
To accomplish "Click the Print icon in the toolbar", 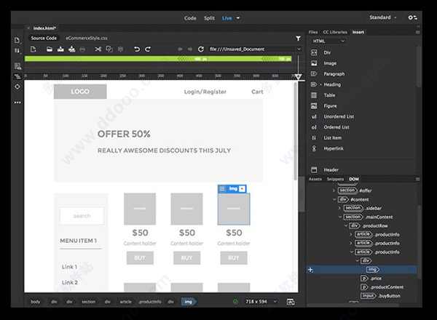I will [82, 49].
